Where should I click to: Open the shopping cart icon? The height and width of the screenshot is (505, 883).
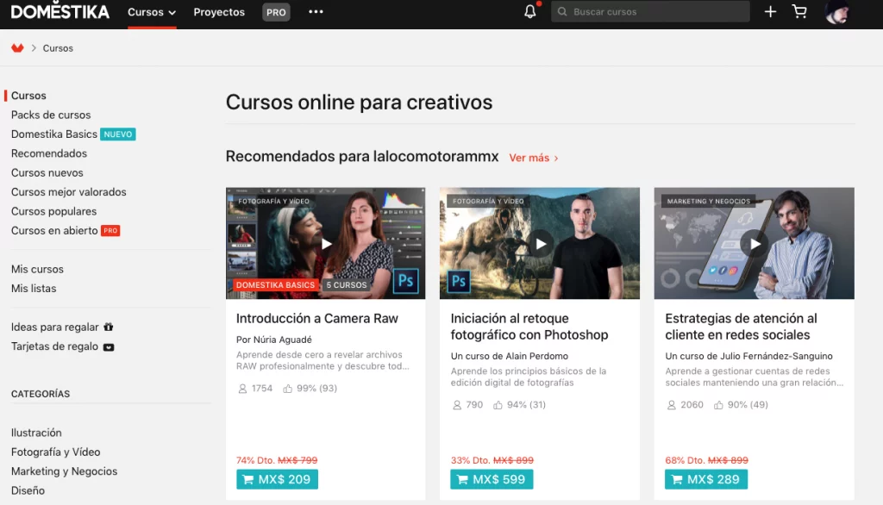pos(799,11)
